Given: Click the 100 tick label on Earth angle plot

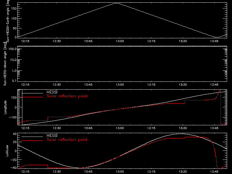Looking at the screenshot, I should [x=14, y=19].
